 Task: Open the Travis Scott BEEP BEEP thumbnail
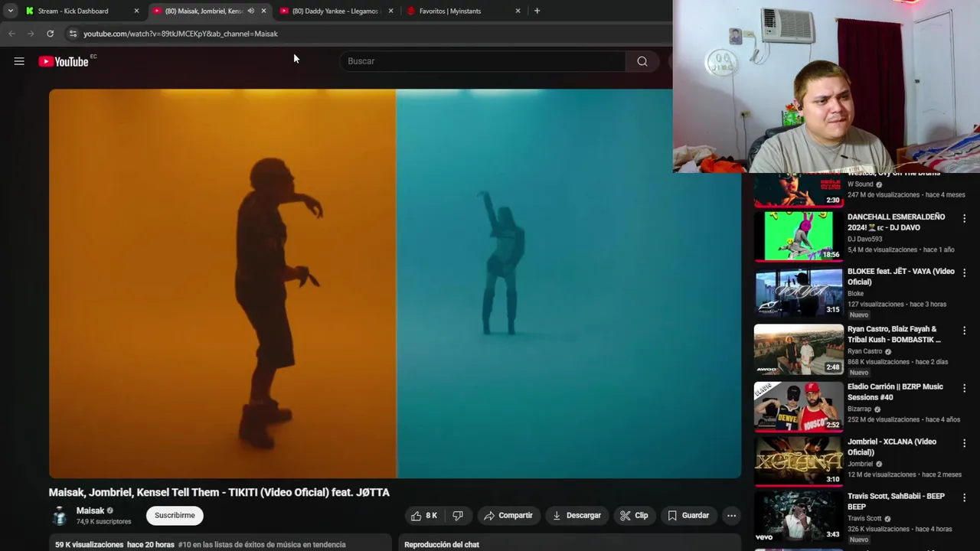[799, 516]
